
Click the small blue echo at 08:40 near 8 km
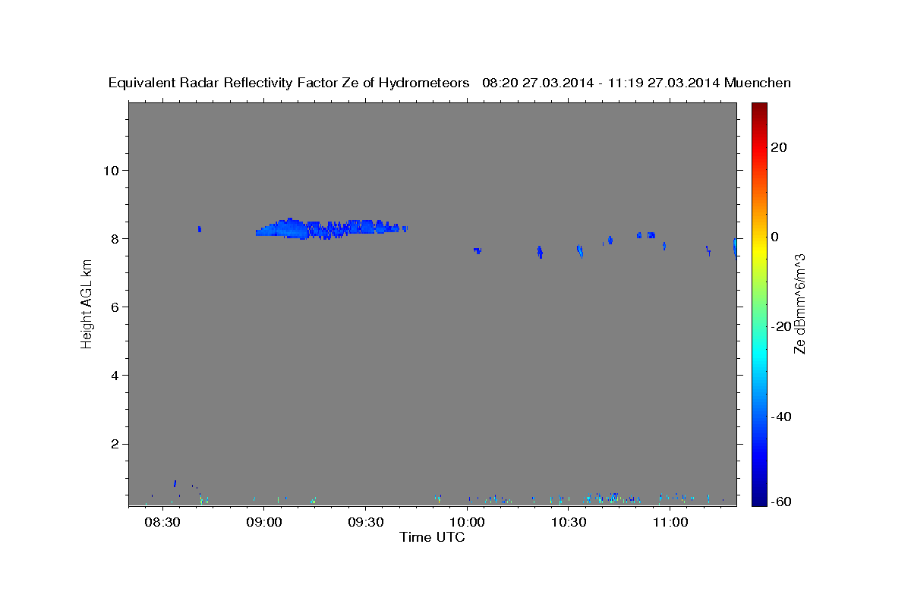click(200, 228)
